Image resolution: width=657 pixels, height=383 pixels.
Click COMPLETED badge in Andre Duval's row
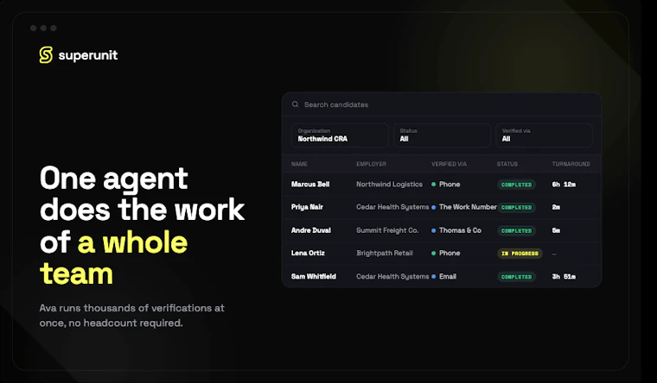516,230
